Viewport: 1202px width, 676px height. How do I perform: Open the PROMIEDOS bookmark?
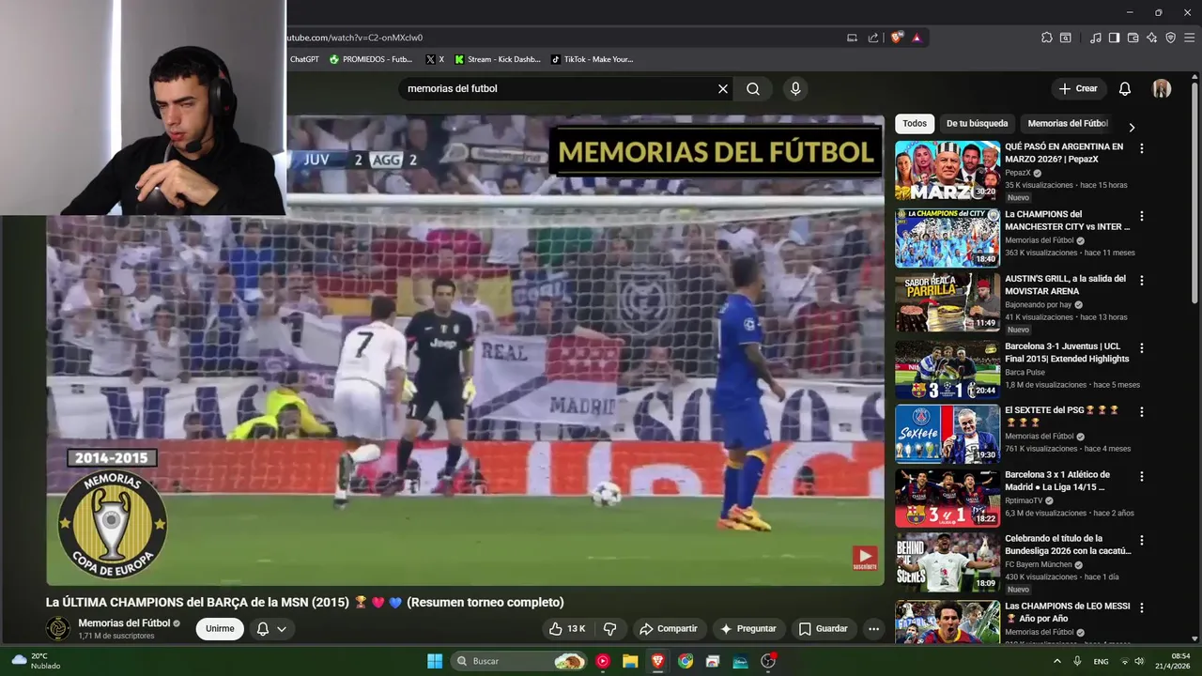tap(371, 59)
